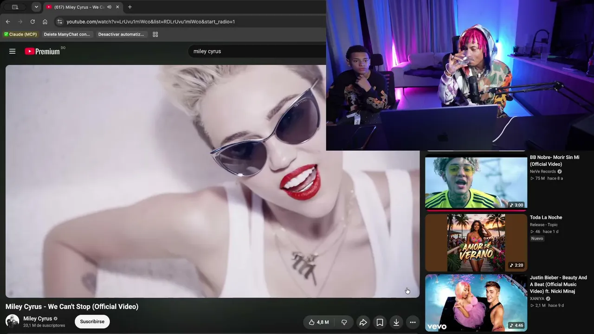Viewport: 594px width, 334px height.
Task: Open the Miley Cyrus channel name link
Action: pyautogui.click(x=38, y=319)
